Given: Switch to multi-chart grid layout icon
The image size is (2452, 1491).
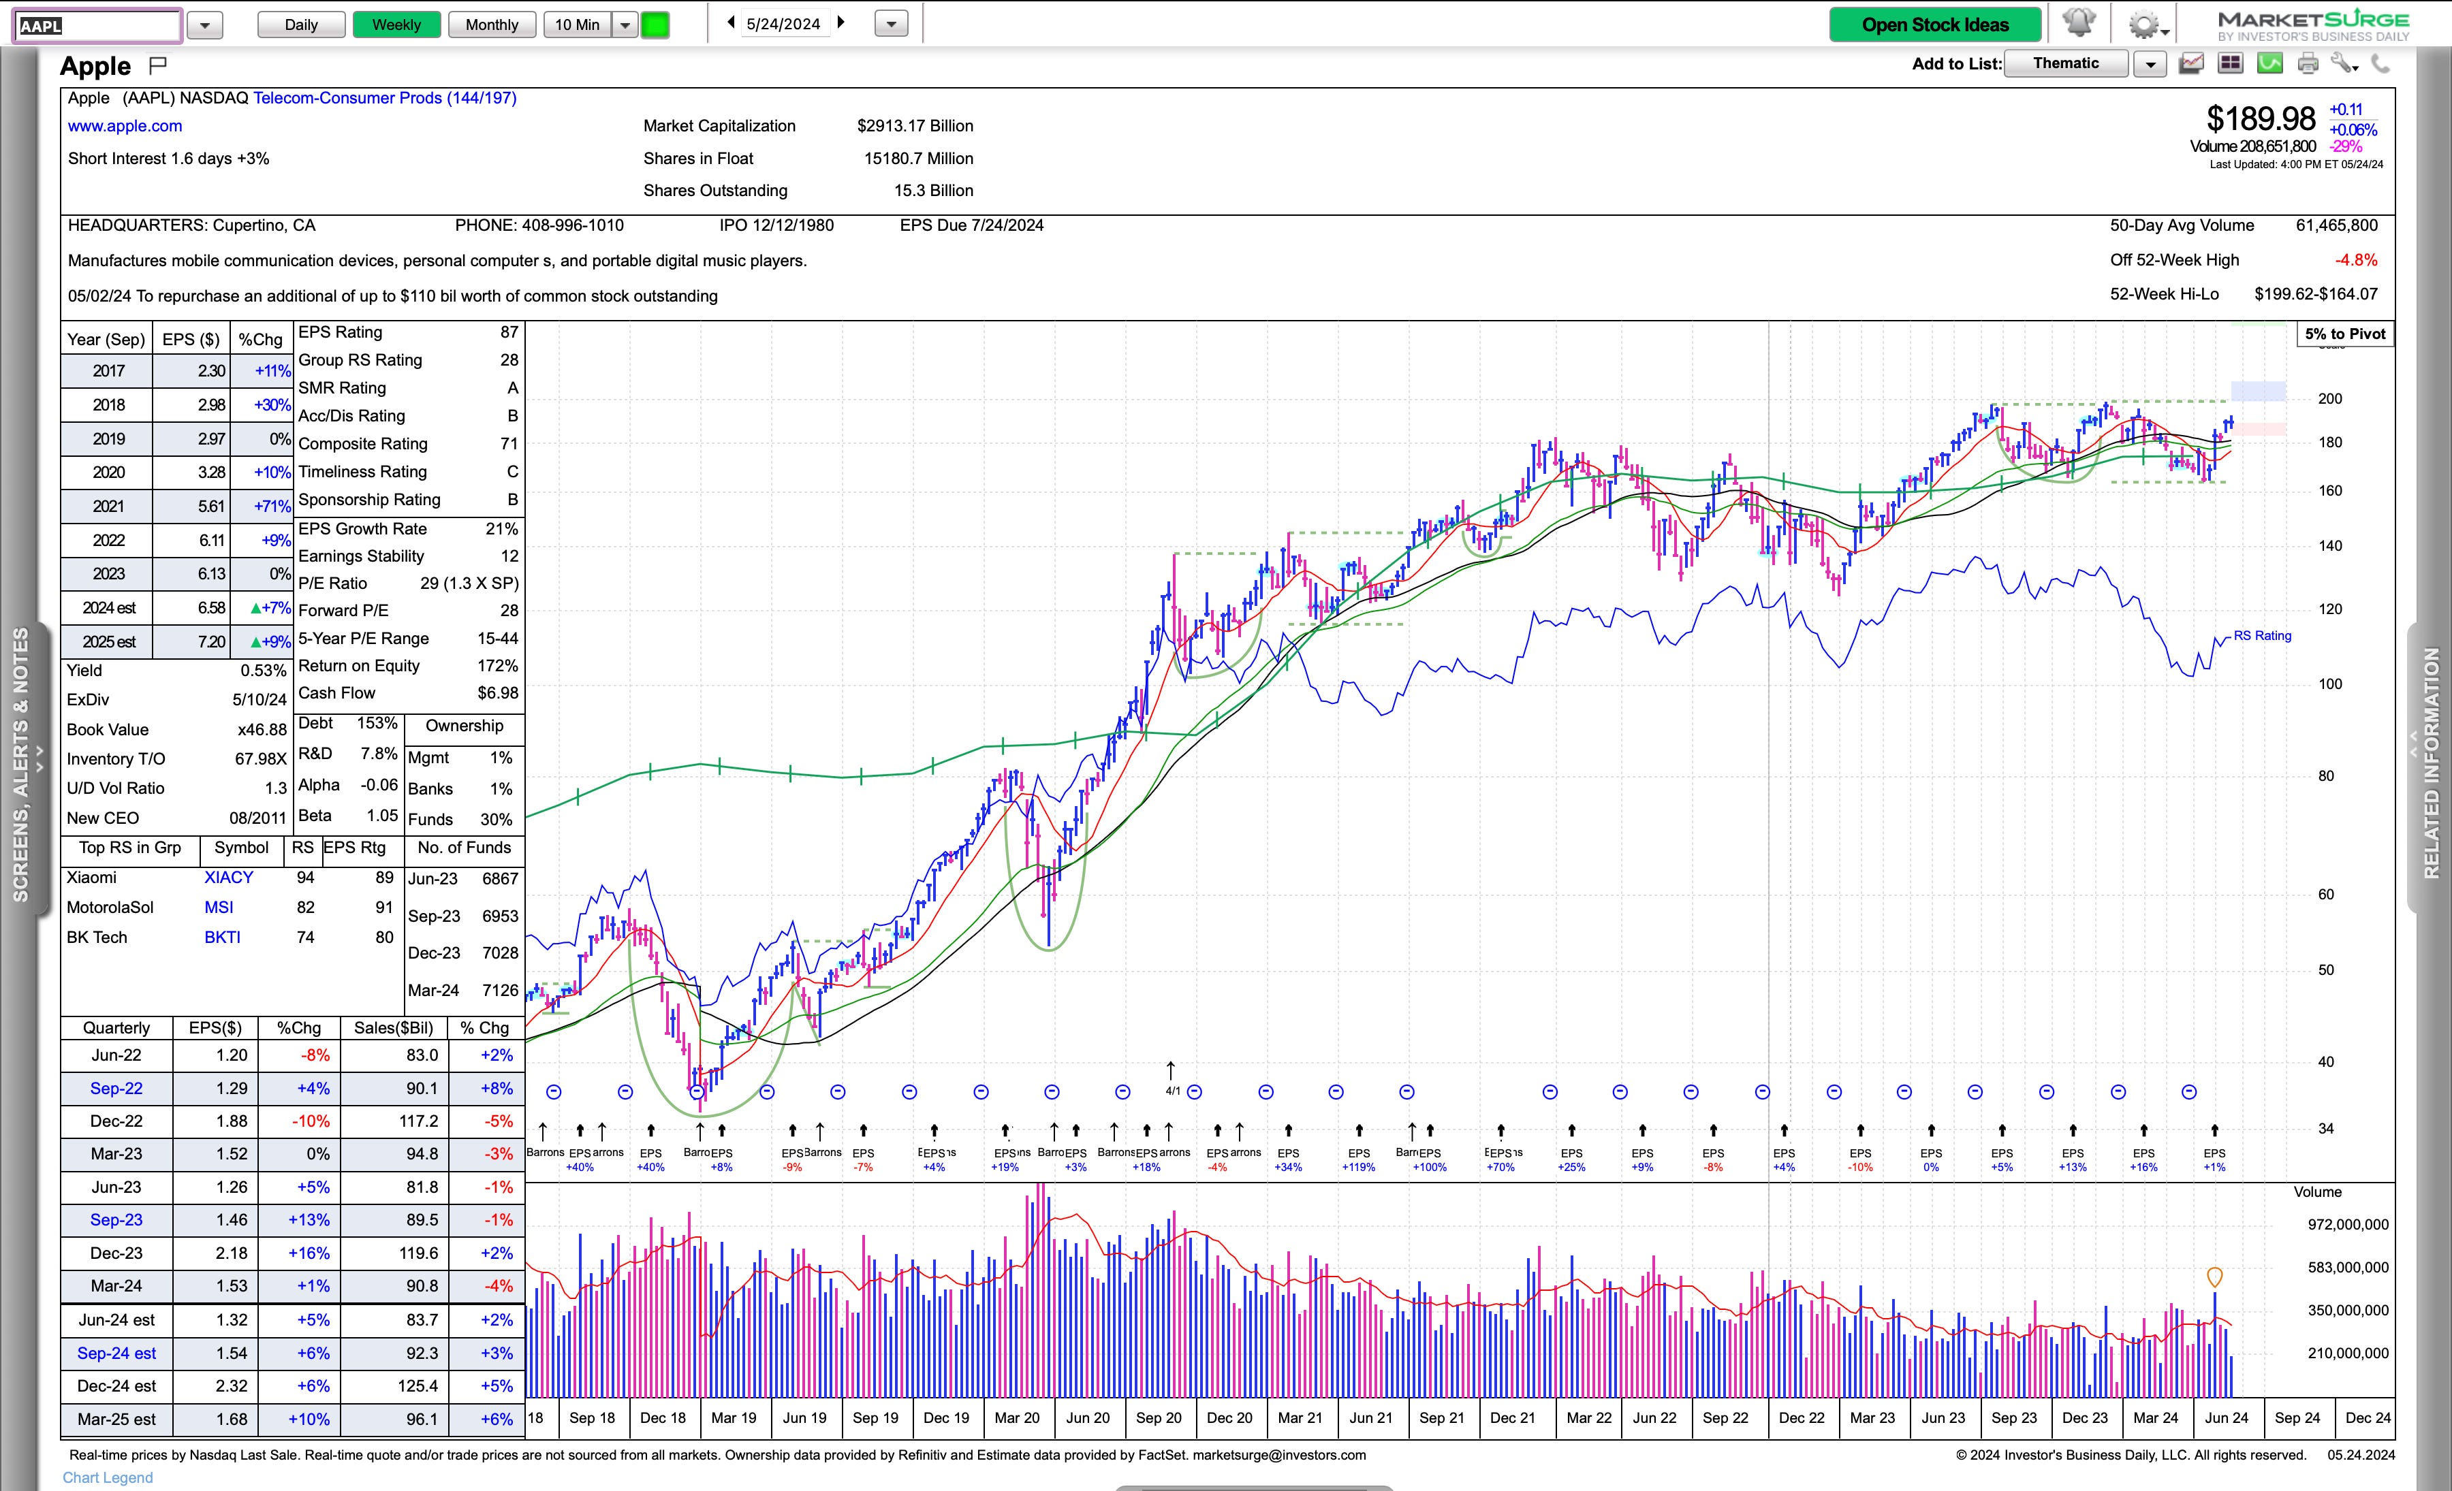Looking at the screenshot, I should pos(2230,64).
